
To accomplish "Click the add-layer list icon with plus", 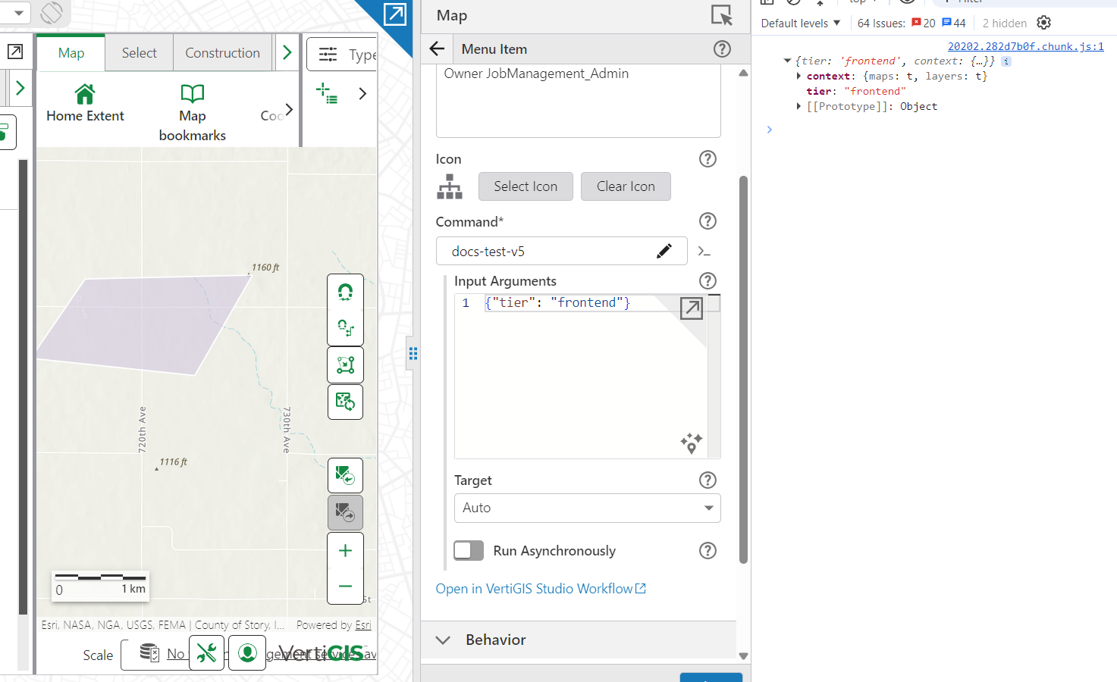I will click(x=327, y=94).
